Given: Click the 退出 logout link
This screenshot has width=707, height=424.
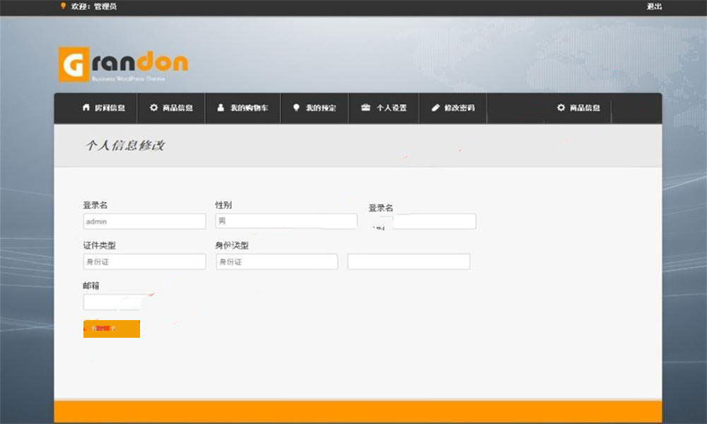Looking at the screenshot, I should coord(653,7).
